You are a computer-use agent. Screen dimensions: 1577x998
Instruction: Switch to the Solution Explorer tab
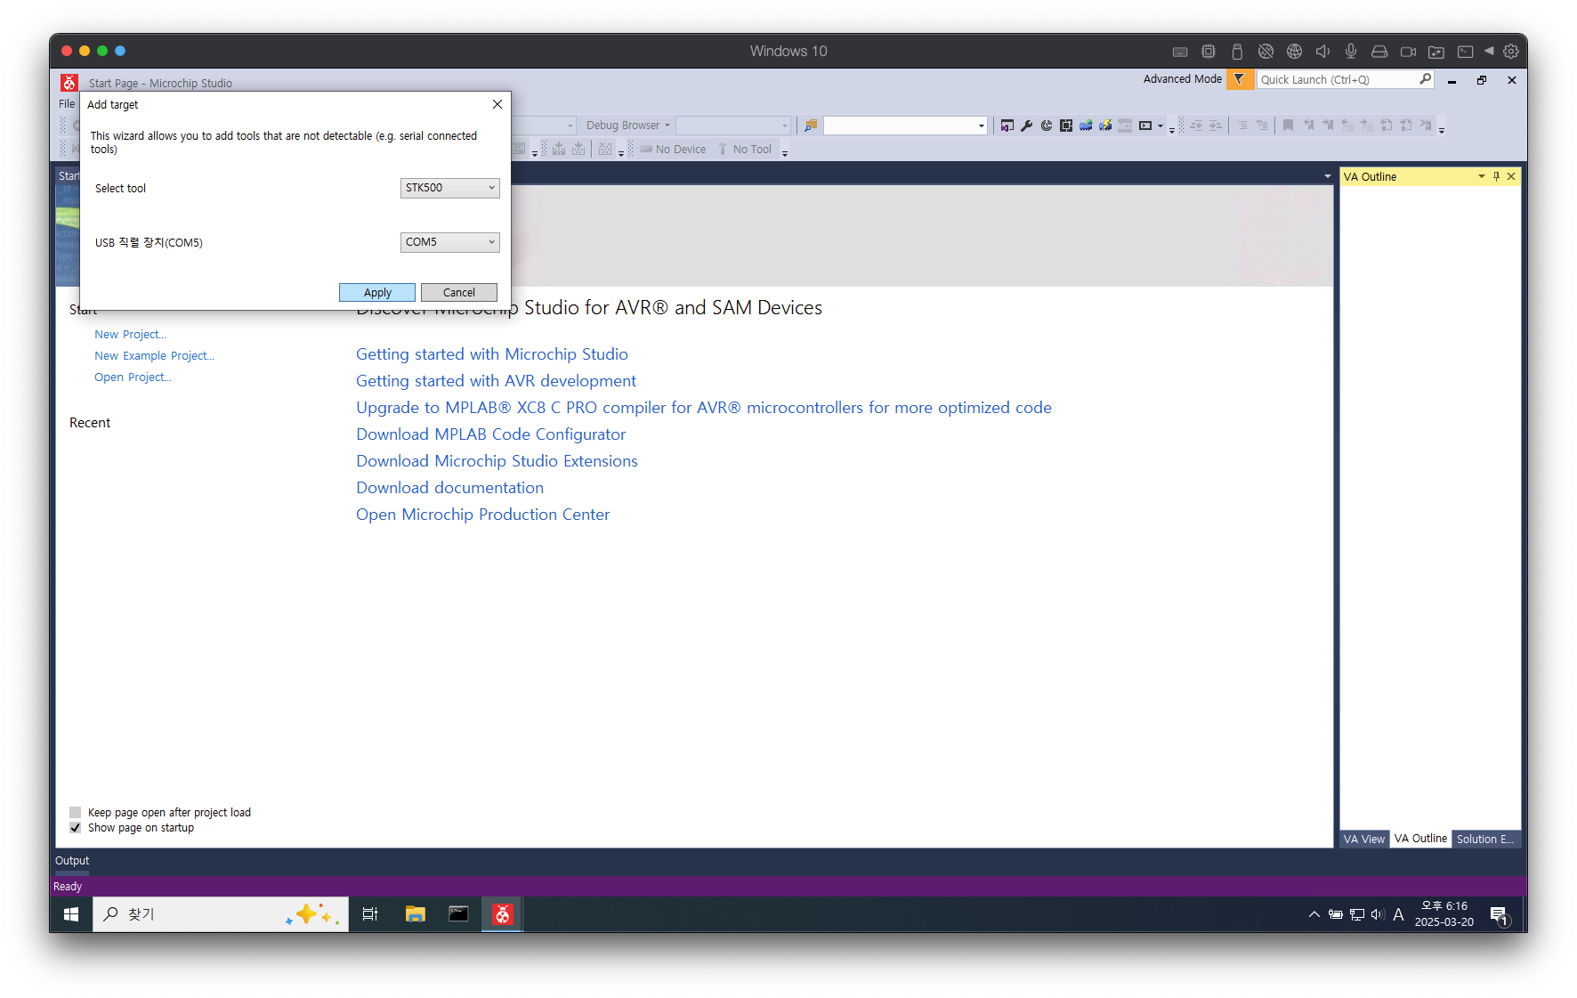click(x=1484, y=839)
